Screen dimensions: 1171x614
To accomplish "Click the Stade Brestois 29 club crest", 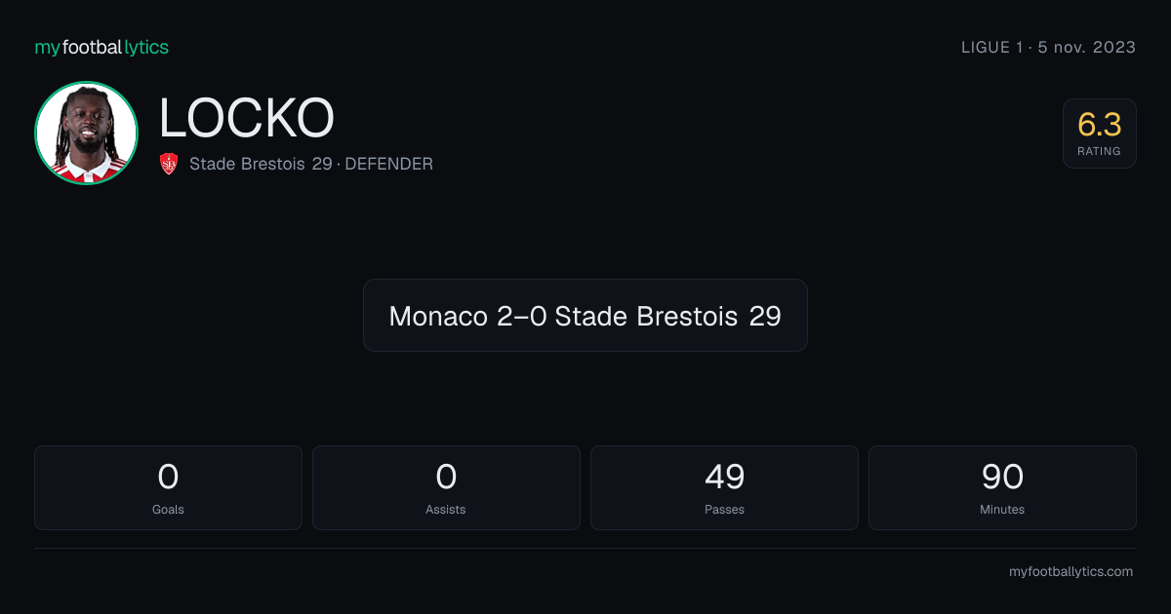I will coord(169,164).
